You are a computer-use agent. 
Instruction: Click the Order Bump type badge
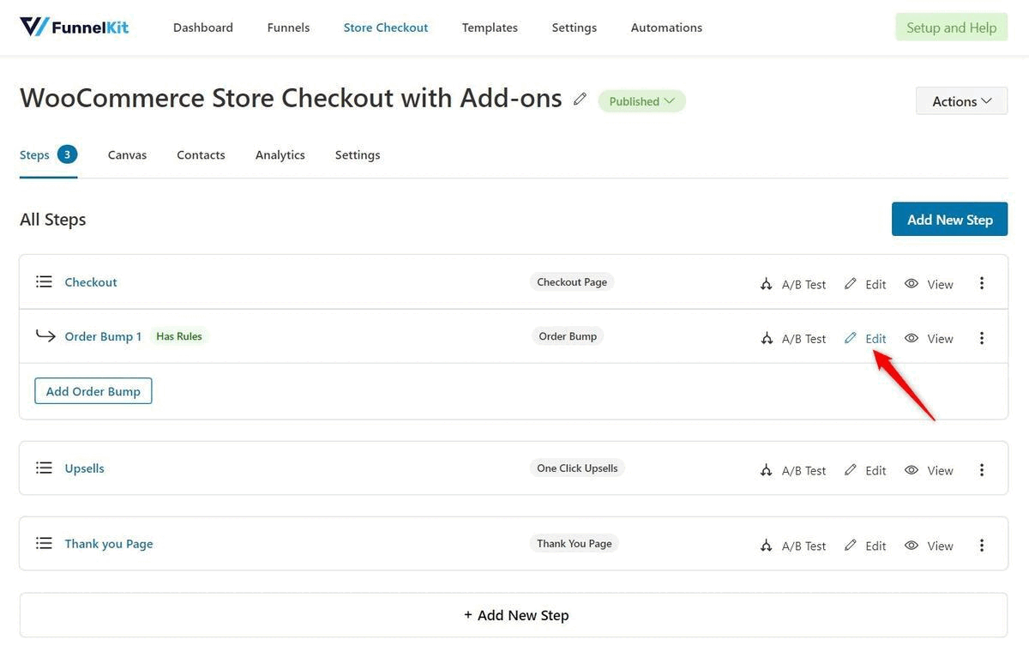[568, 336]
